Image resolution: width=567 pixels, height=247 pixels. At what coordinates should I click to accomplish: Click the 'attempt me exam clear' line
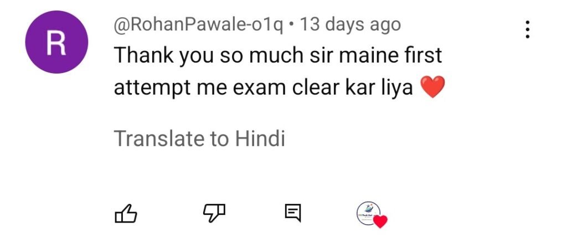[x=228, y=88]
